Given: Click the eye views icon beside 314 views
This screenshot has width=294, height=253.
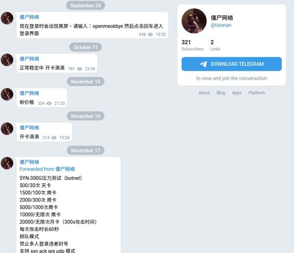Looking at the screenshot, I should click(x=54, y=138).
